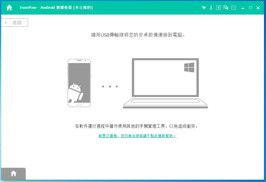
Task: Close the FonePaw window
Action: point(258,8)
